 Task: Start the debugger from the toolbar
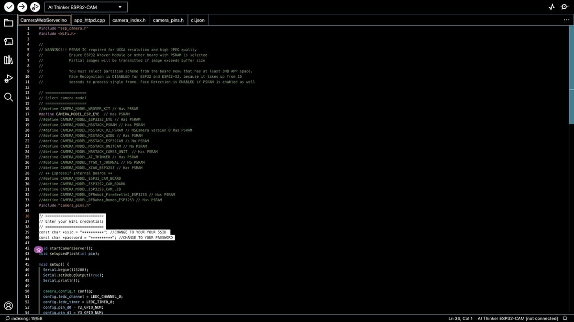click(35, 7)
